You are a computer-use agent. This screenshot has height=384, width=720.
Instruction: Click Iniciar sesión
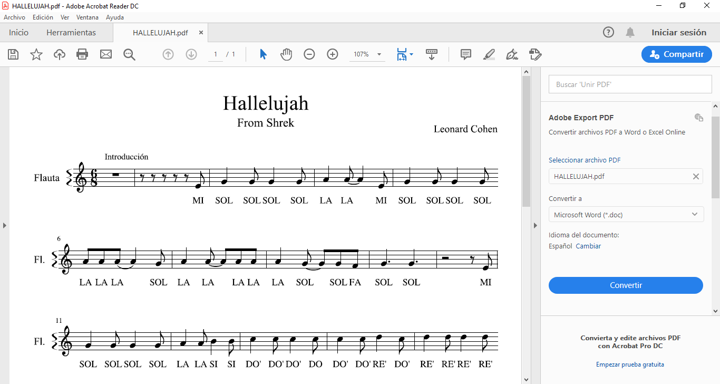coord(679,32)
